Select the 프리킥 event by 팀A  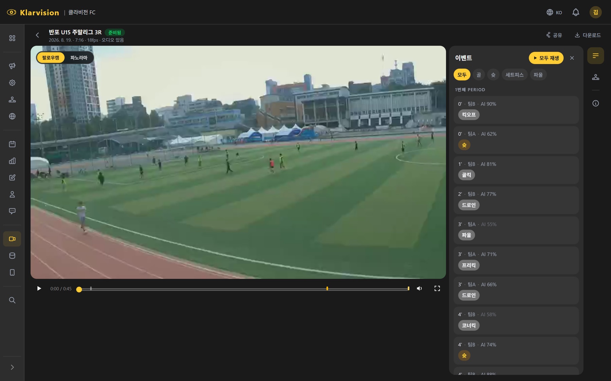click(516, 260)
